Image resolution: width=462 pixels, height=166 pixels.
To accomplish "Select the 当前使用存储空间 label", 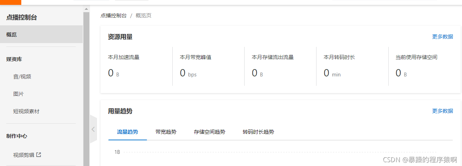I will click(417, 57).
